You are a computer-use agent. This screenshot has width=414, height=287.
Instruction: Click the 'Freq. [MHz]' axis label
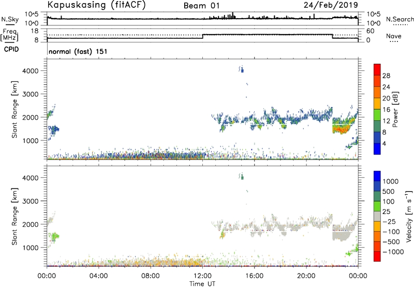click(x=10, y=35)
